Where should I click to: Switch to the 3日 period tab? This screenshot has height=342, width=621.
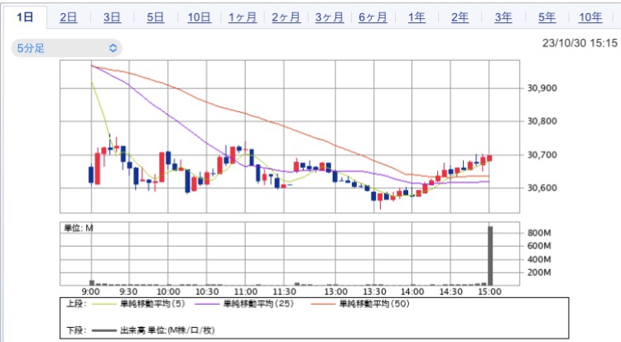pyautogui.click(x=112, y=17)
